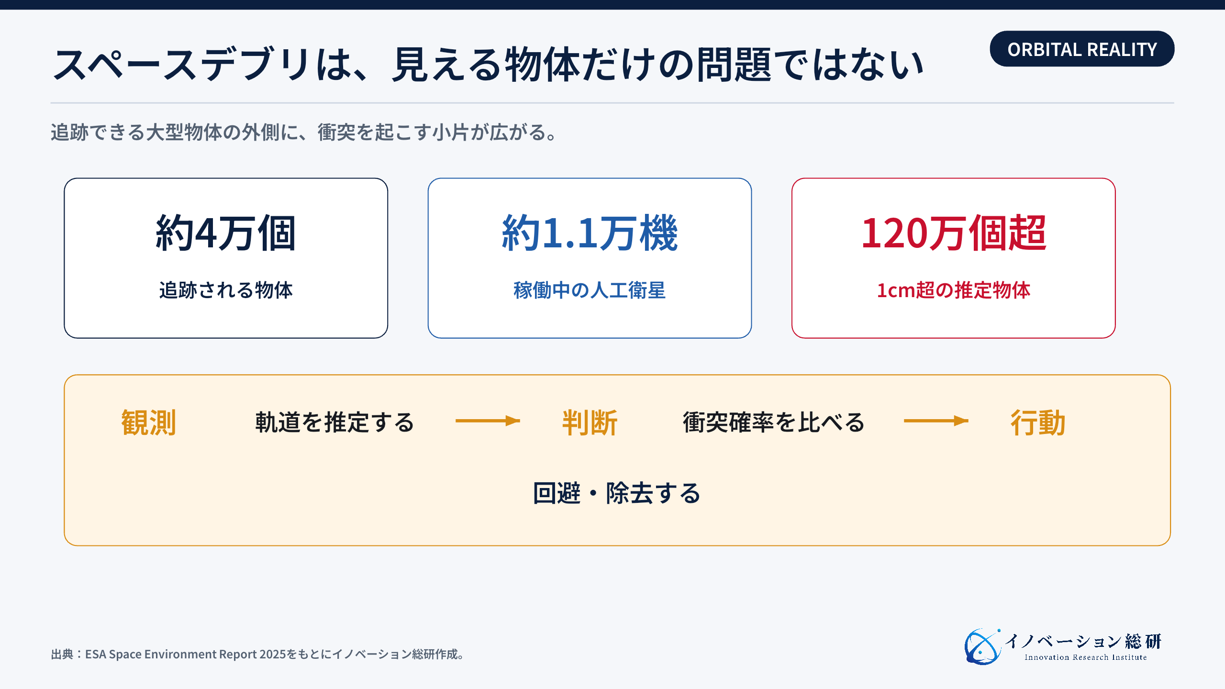Click the 行動 step label
The width and height of the screenshot is (1225, 689).
1038,422
